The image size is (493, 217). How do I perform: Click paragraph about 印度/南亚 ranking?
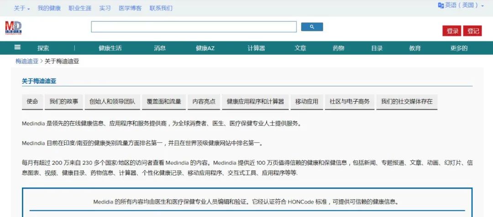click(142, 143)
